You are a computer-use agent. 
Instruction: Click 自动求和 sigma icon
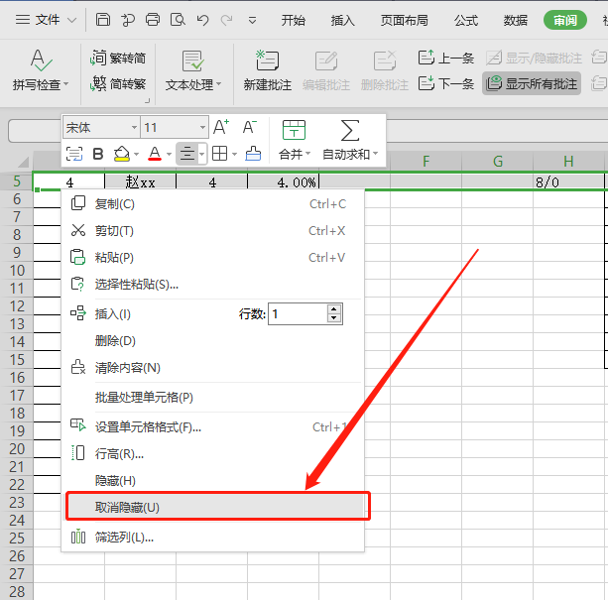[350, 130]
